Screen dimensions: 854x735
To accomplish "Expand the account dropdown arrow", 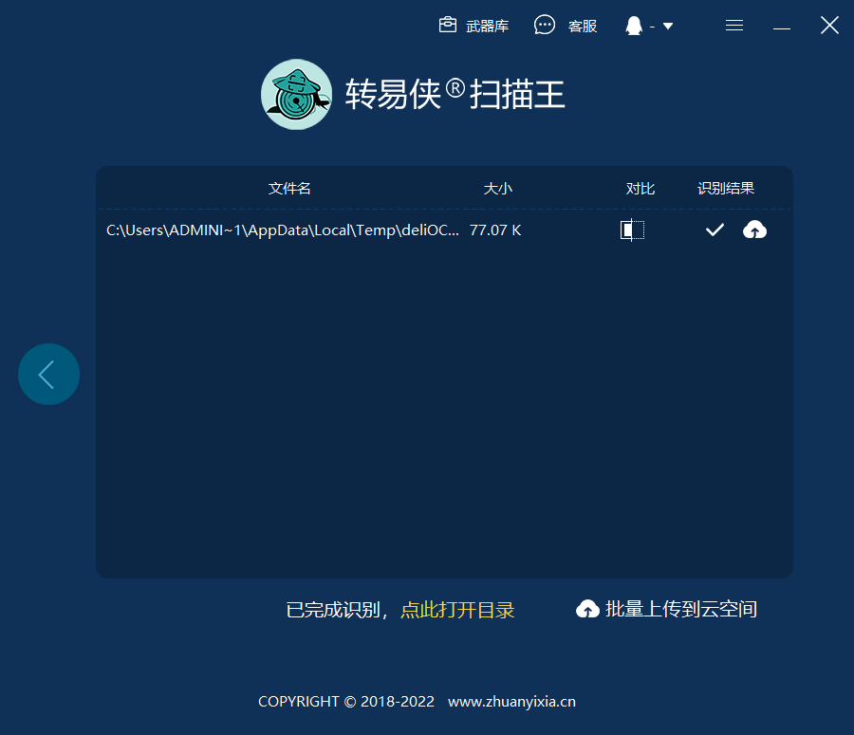I will coord(668,27).
